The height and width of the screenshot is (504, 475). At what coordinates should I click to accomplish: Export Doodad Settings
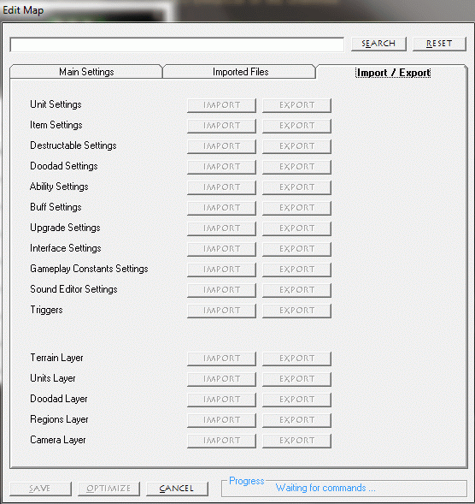pos(297,167)
